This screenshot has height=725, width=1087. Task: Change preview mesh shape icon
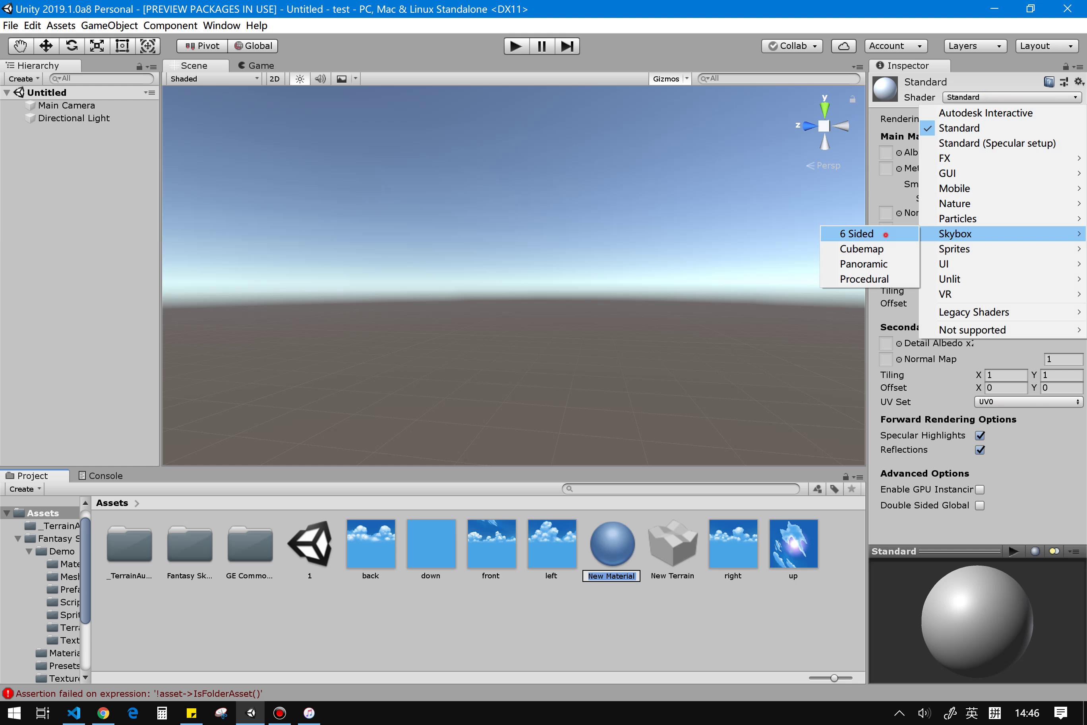(1035, 551)
